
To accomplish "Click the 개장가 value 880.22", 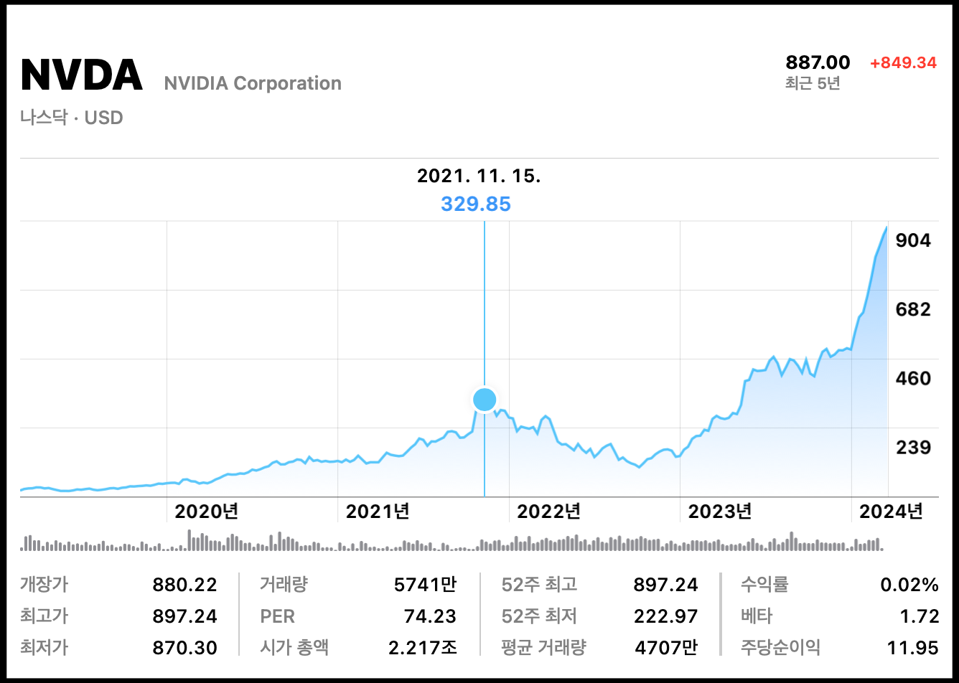I will coord(184,585).
